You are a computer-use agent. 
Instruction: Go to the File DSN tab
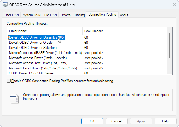point(50,15)
